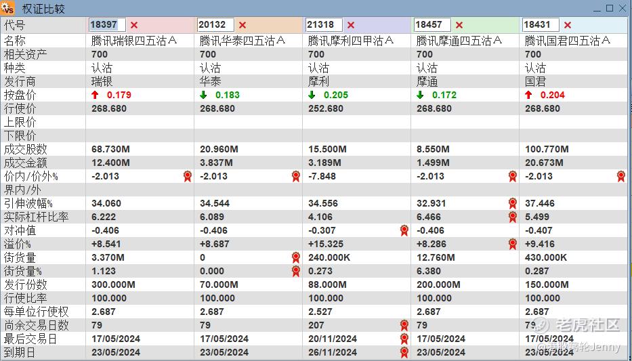Click the 按盘价 row label

point(20,95)
